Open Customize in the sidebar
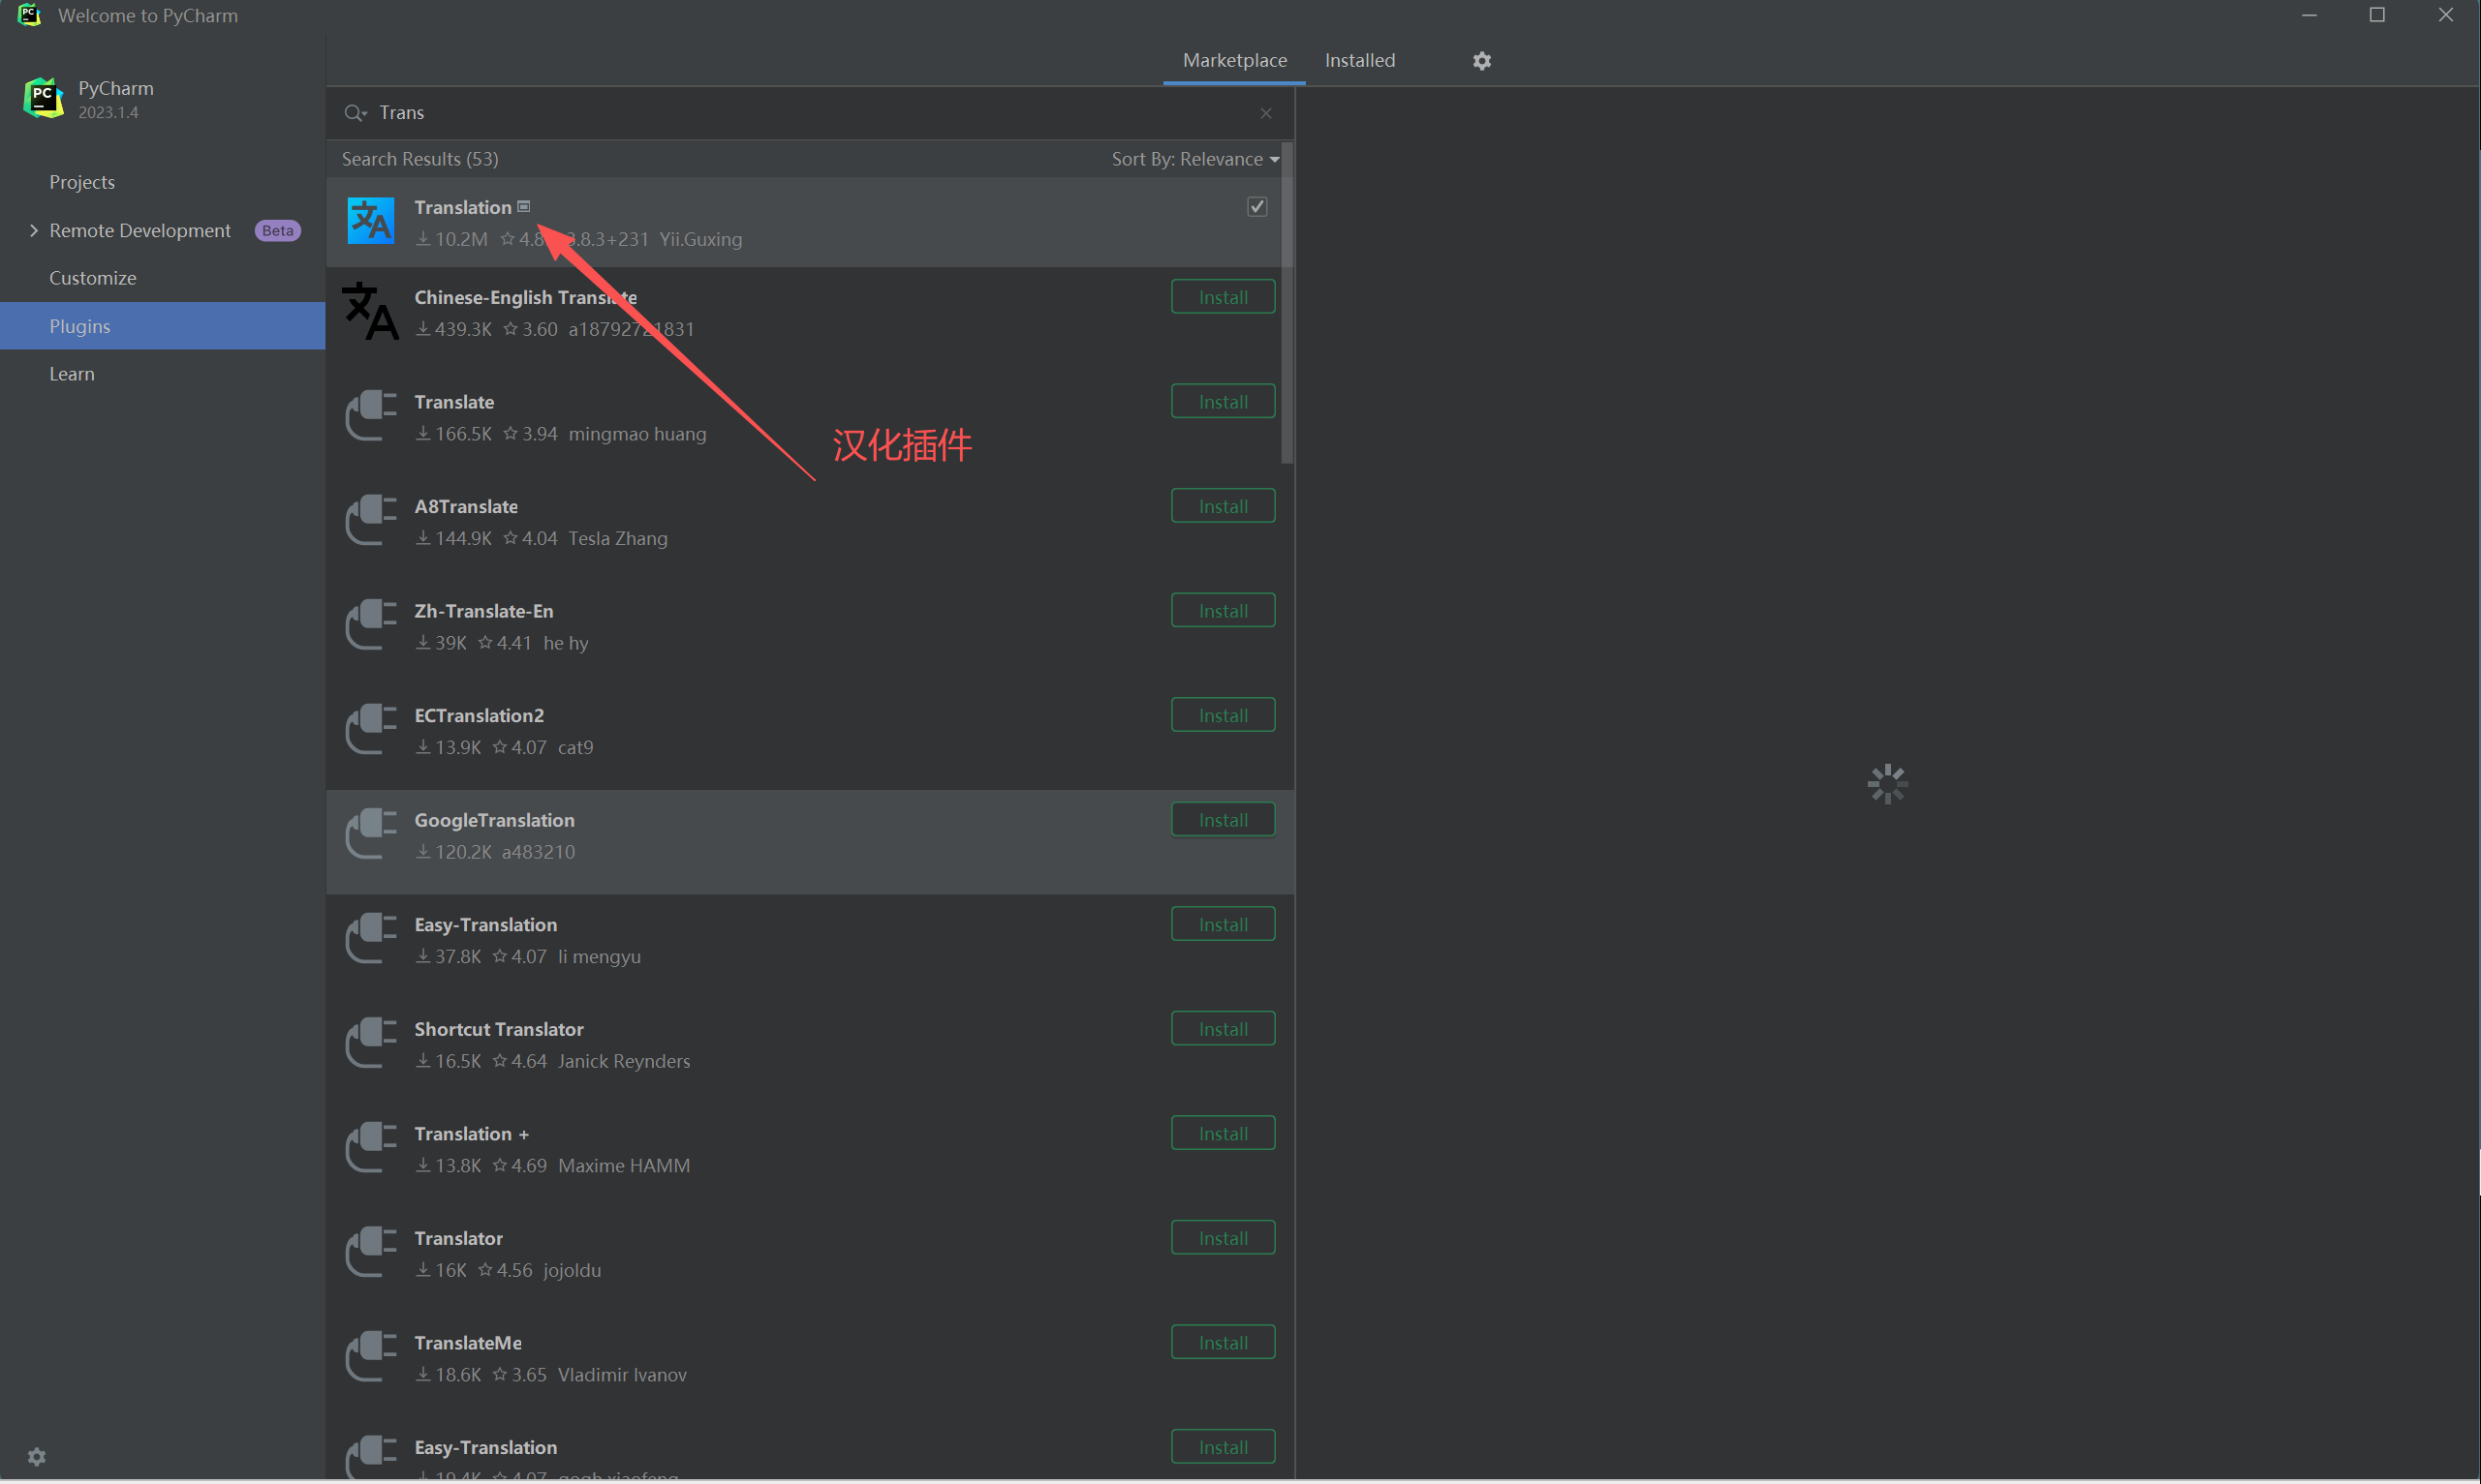The width and height of the screenshot is (2481, 1484). point(92,278)
